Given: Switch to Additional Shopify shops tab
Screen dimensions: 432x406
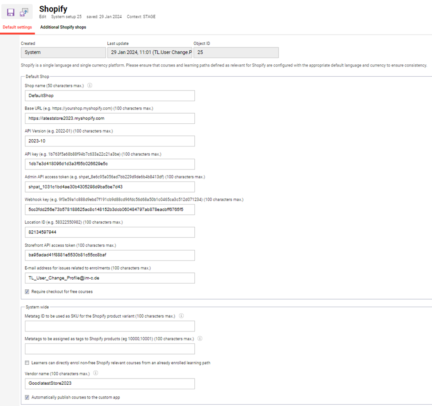Looking at the screenshot, I should pyautogui.click(x=63, y=28).
